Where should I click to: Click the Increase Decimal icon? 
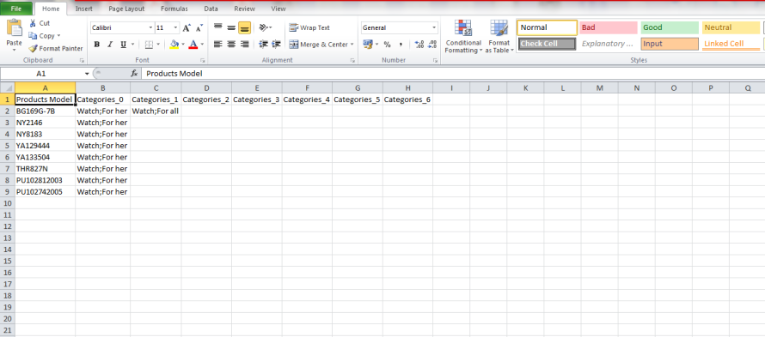[x=419, y=45]
